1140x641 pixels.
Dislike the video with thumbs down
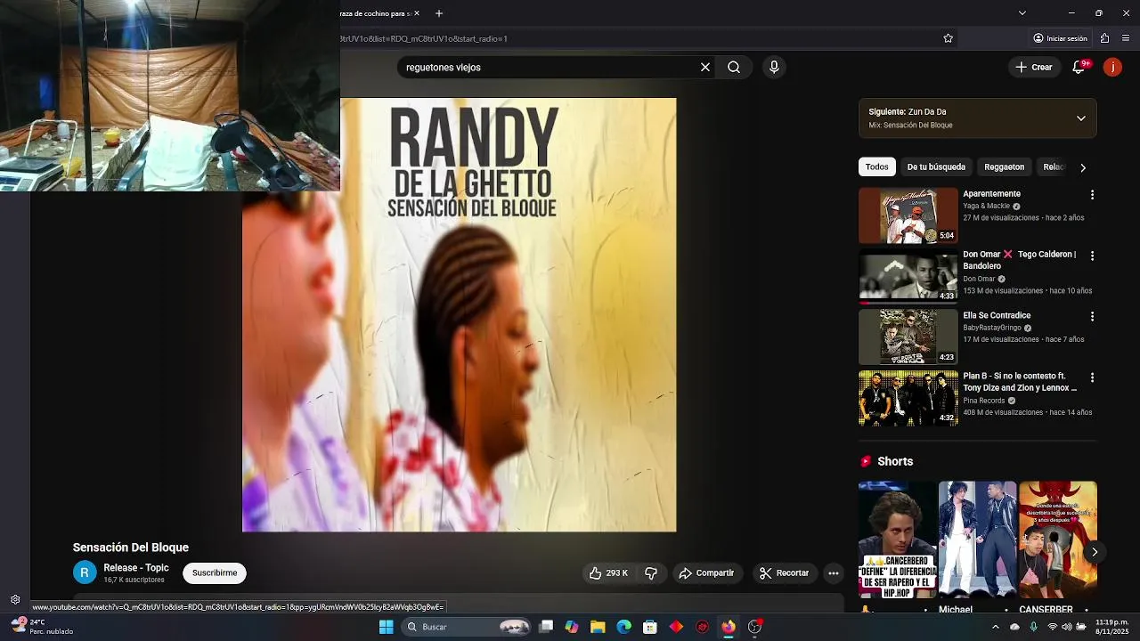[x=651, y=573]
